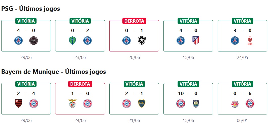Image resolution: width=268 pixels, height=123 pixels.
Task: Click the Red Bull Salzburg crest
Action: [235, 103]
